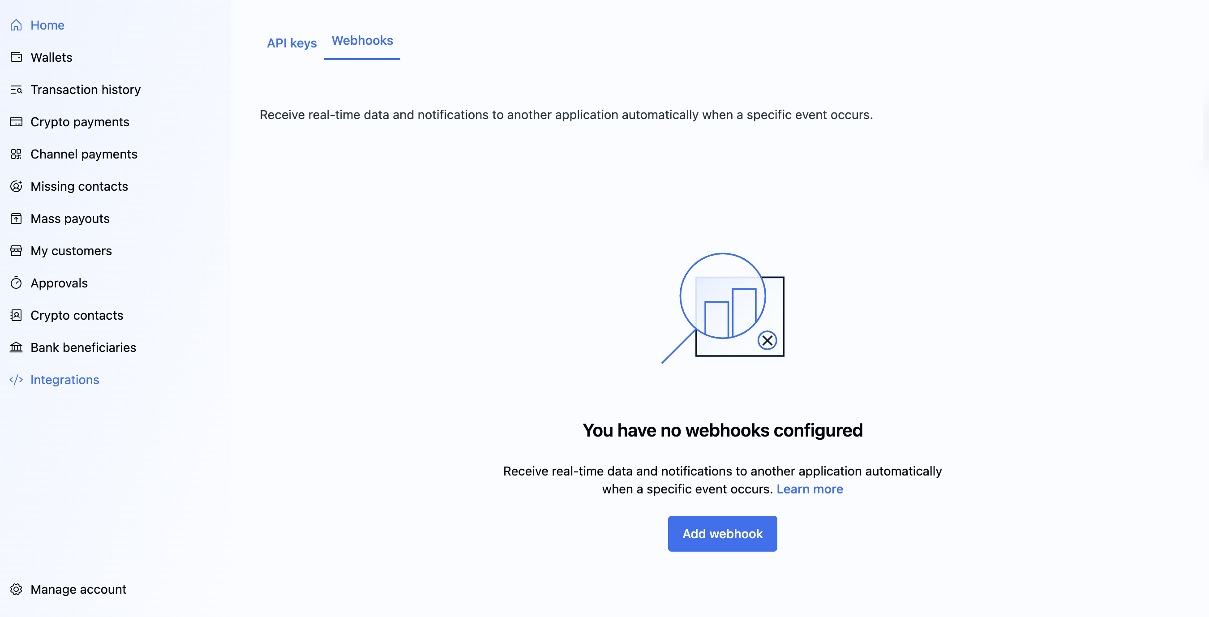Click the Missing contacts person icon
The width and height of the screenshot is (1209, 617).
pyautogui.click(x=16, y=186)
